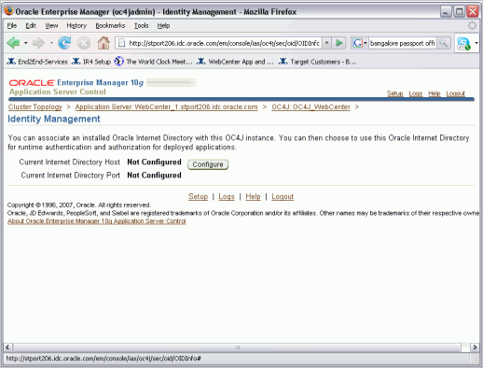483x368 pixels.
Task: Open the End2End-Services bookmark
Action: [x=37, y=62]
